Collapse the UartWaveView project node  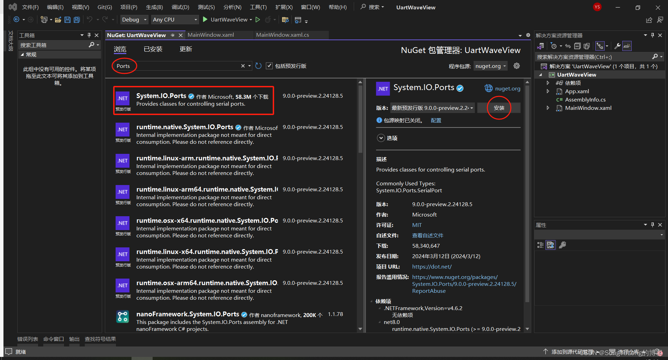coord(541,75)
